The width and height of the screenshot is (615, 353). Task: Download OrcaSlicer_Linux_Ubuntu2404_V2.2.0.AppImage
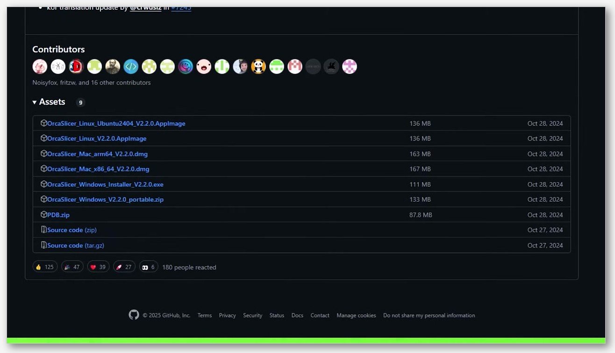click(x=116, y=123)
